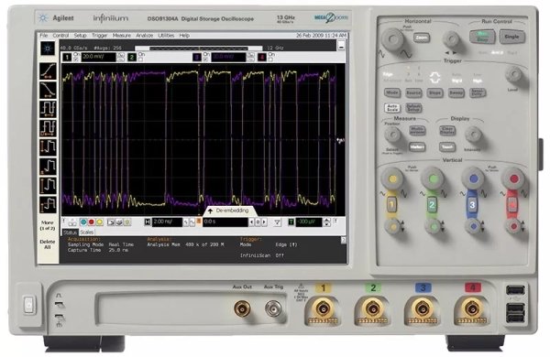Click the Display intensity knob
The width and height of the screenshot is (550, 357).
point(474,135)
